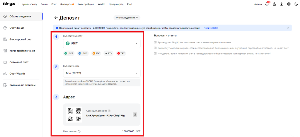Open the coin selection dropdown showing USDT

tap(102, 43)
